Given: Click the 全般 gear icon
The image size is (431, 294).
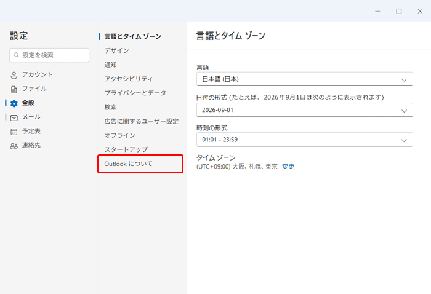Looking at the screenshot, I should click(x=14, y=103).
